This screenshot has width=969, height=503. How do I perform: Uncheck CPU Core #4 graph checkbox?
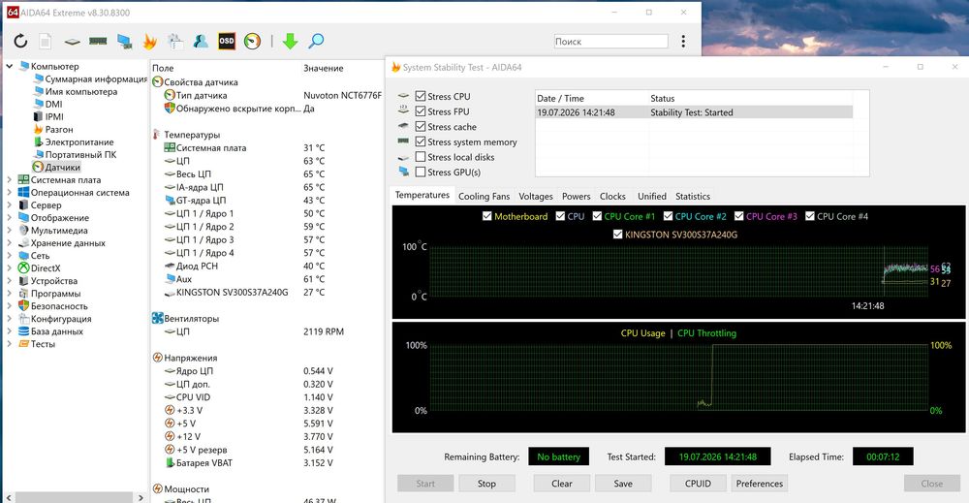809,216
